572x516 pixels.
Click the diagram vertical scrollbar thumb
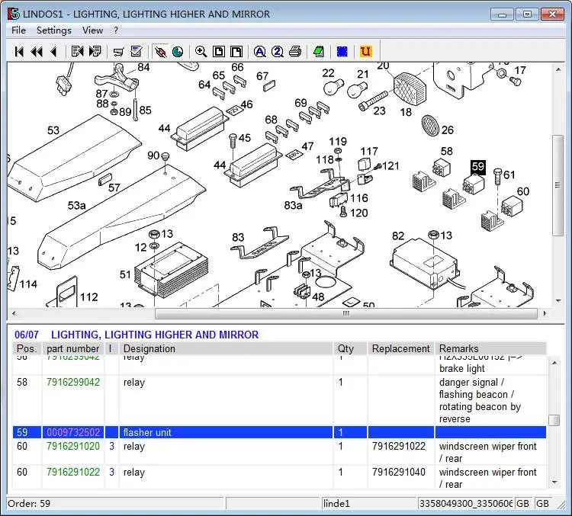pos(558,185)
